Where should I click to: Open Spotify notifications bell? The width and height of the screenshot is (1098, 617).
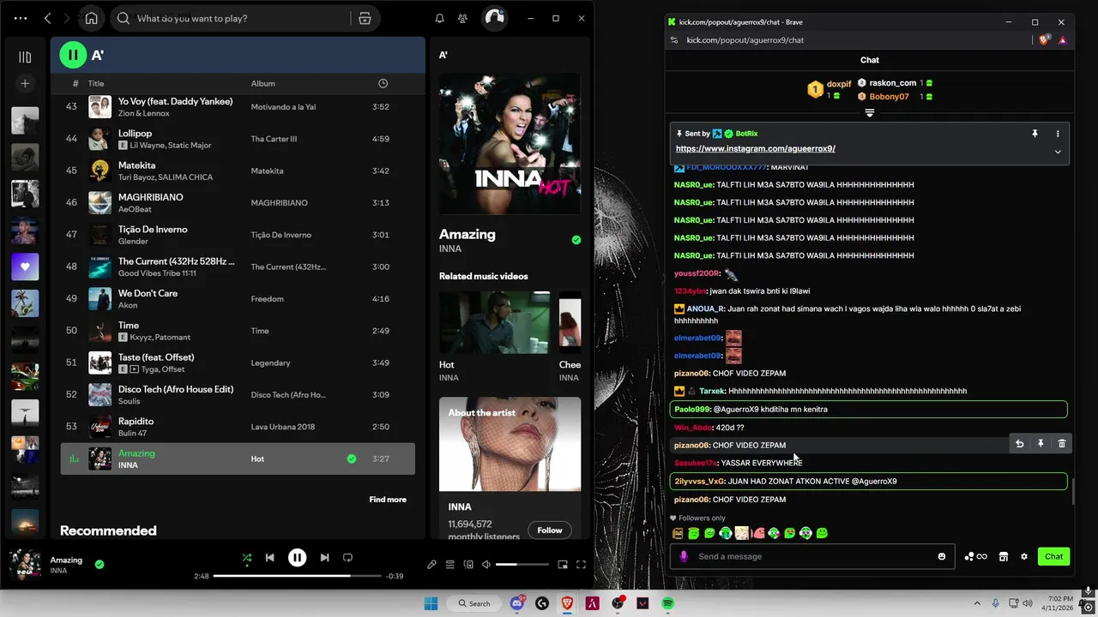point(439,18)
